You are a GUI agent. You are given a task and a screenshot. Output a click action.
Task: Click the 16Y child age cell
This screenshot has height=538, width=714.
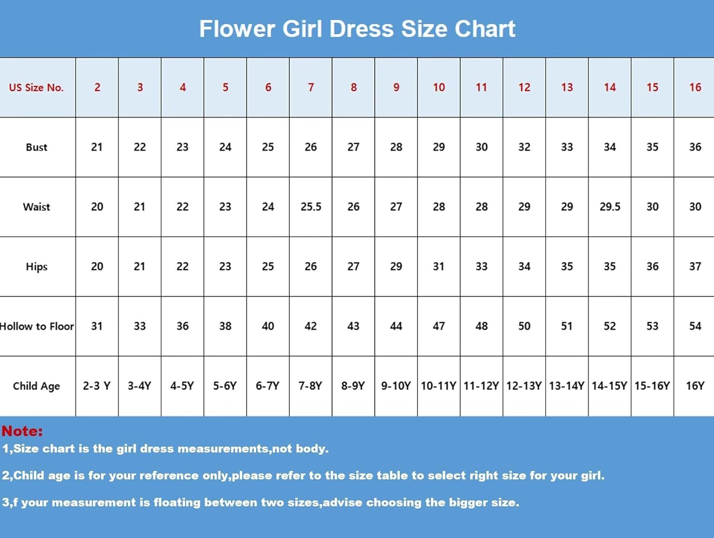click(694, 386)
